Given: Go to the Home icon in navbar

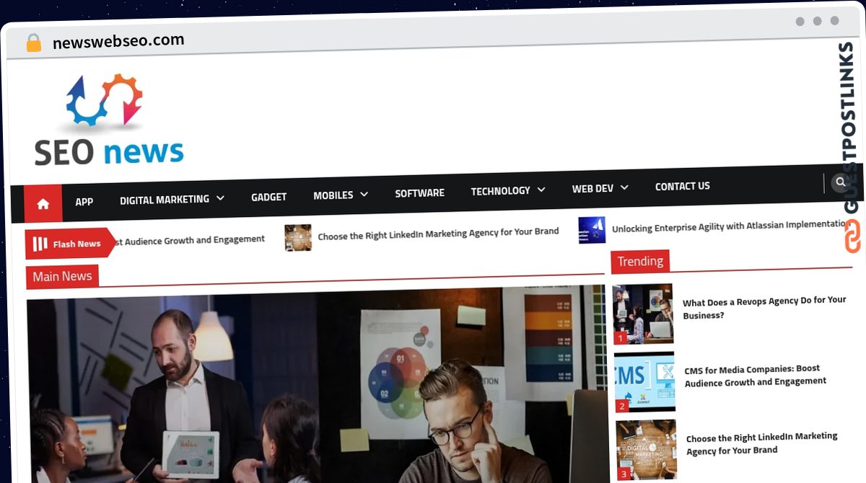Looking at the screenshot, I should (43, 204).
